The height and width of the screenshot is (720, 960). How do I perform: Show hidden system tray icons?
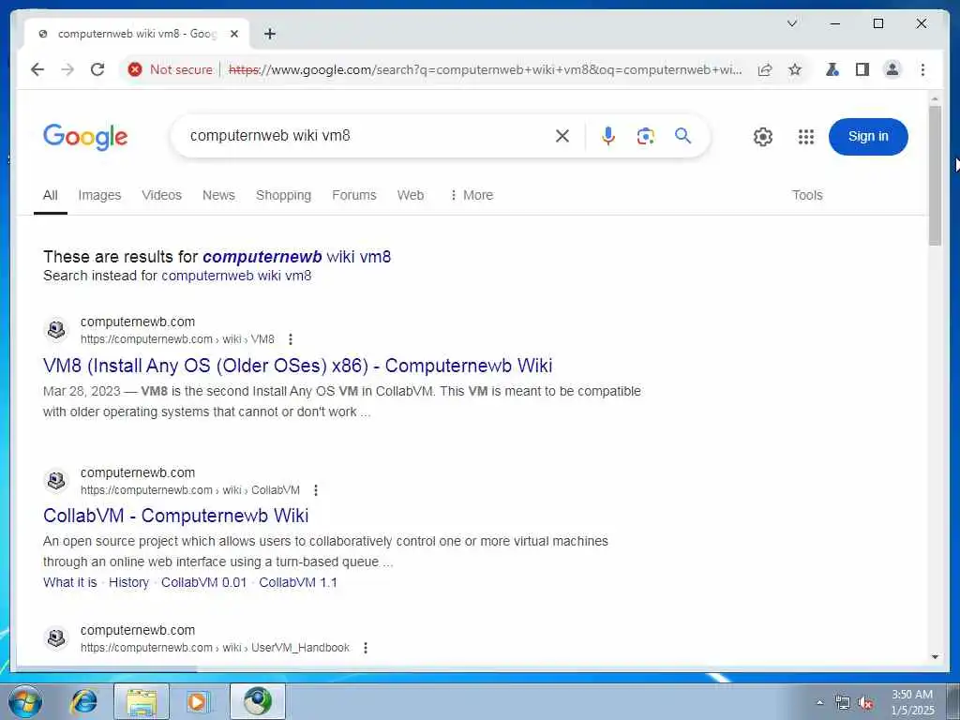819,702
